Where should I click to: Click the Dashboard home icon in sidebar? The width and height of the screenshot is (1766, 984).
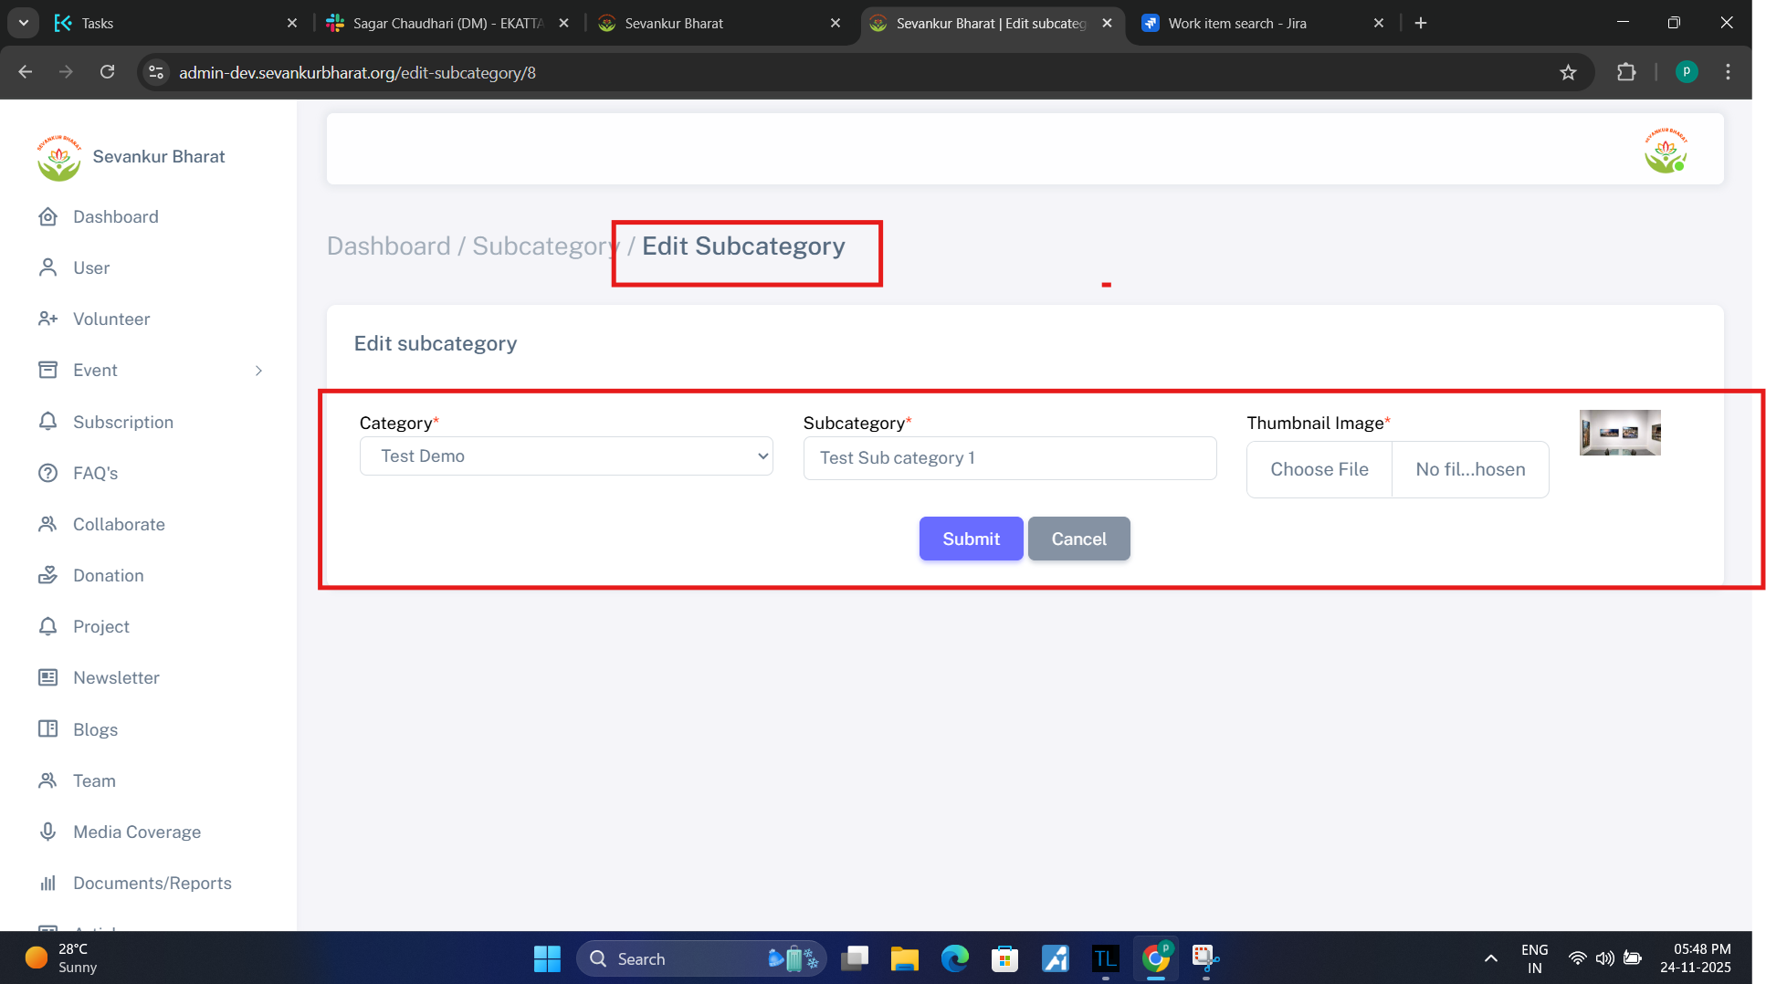pyautogui.click(x=47, y=216)
